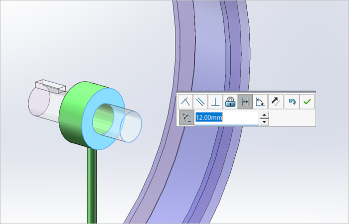Select the green vertical rod

click(x=92, y=186)
